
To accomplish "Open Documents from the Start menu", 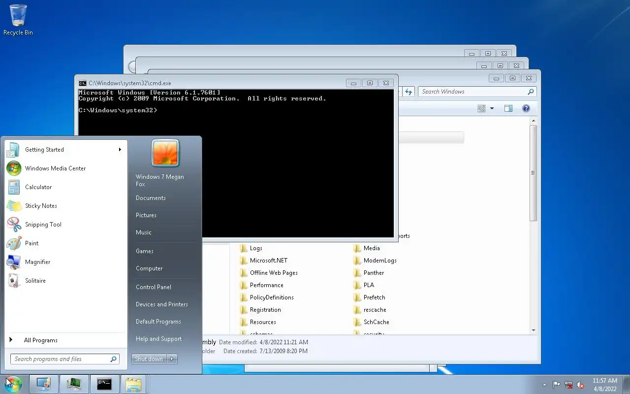I will pos(151,198).
